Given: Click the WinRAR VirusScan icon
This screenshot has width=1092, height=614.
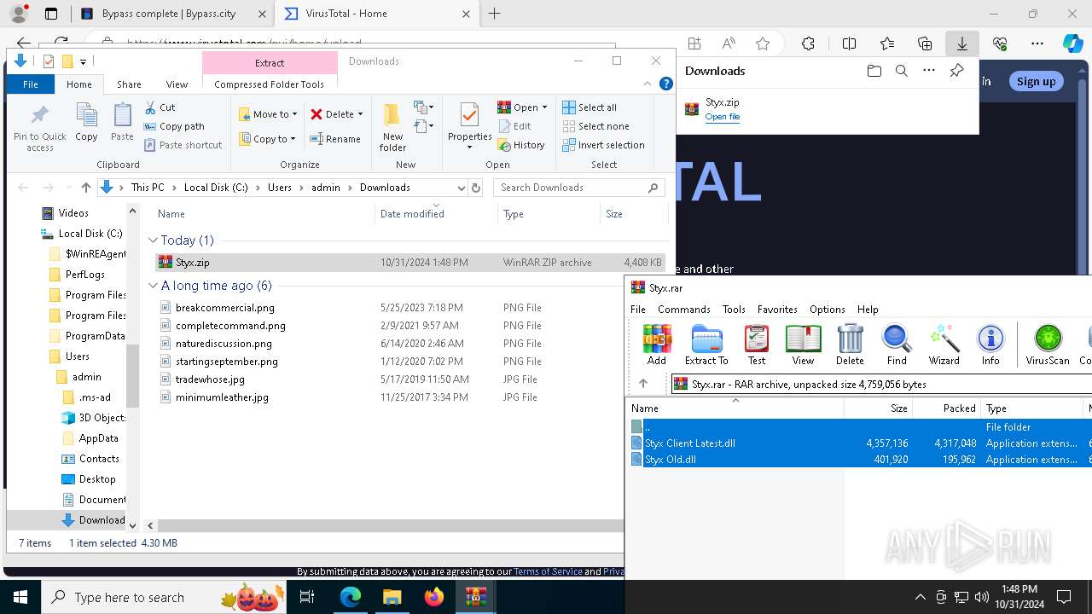Looking at the screenshot, I should 1048,345.
